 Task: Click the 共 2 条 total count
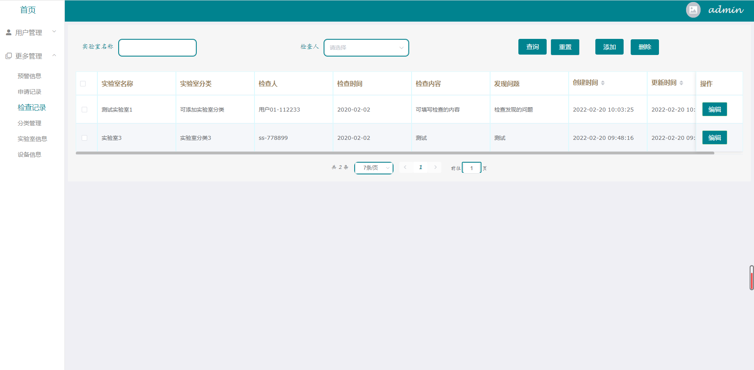(340, 167)
